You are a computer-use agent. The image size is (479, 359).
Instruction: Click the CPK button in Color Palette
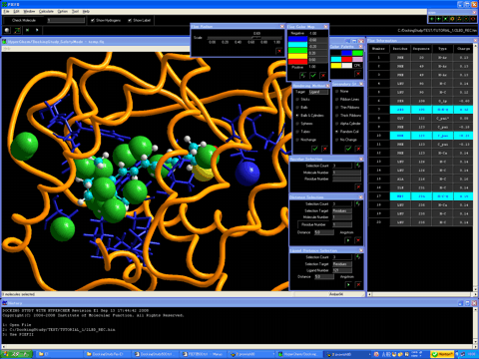[x=357, y=66]
